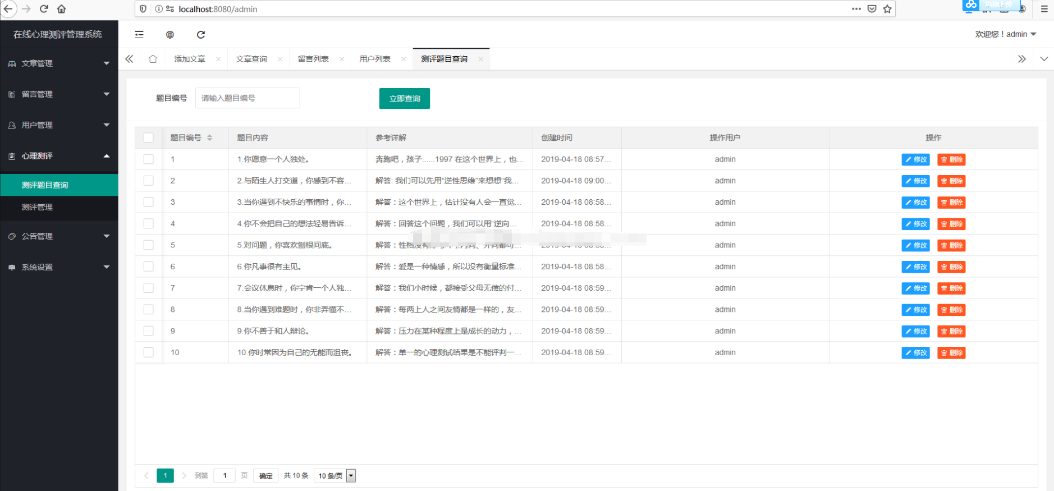Switch to the 文章查询 tab
The width and height of the screenshot is (1054, 491).
coord(251,59)
